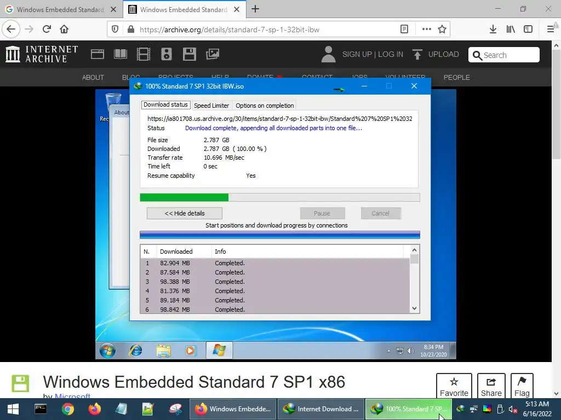Click the UPLOAD link
Image resolution: width=561 pixels, height=420 pixels.
[444, 54]
